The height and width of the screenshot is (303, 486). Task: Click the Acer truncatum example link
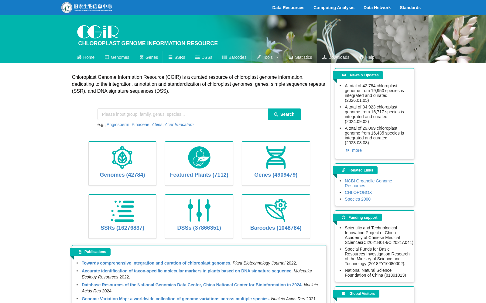[x=179, y=125]
